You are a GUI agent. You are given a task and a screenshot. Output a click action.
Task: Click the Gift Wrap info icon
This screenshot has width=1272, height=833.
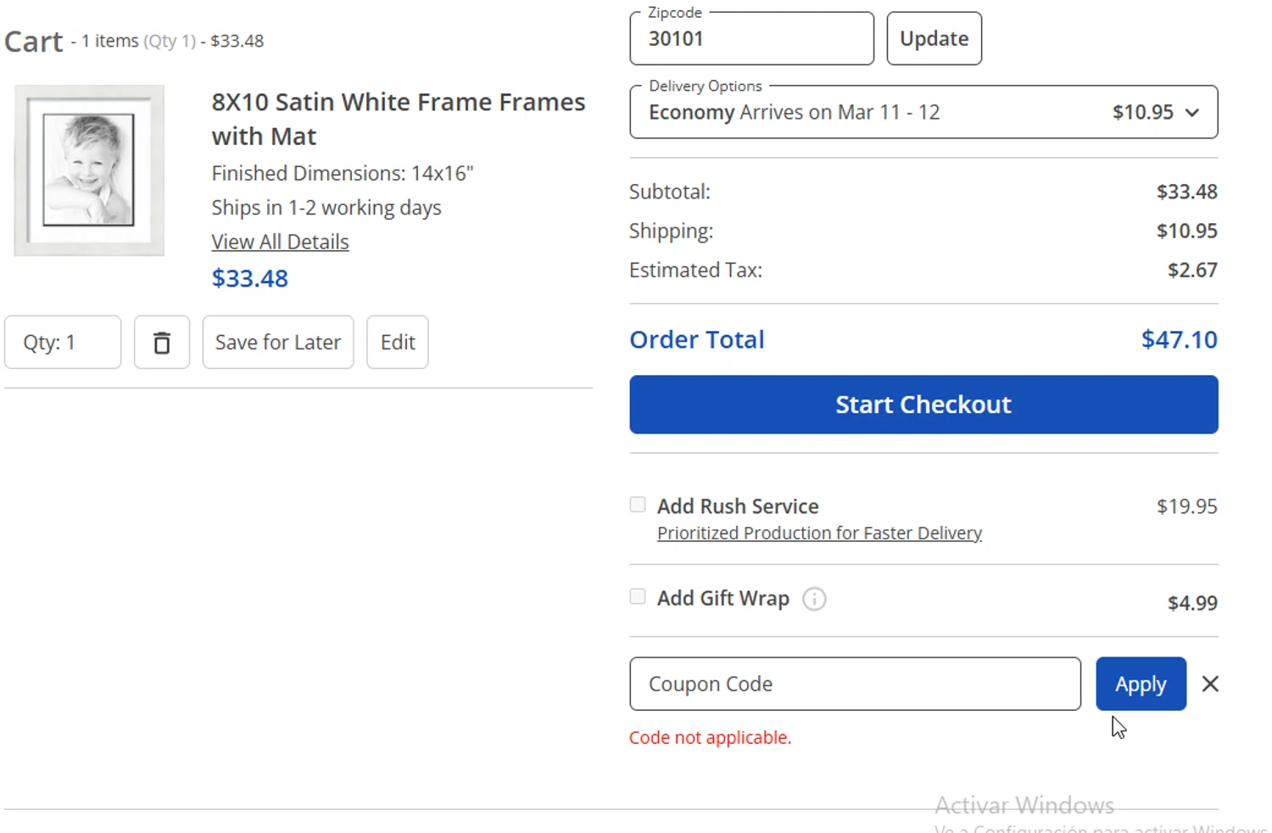click(x=814, y=600)
